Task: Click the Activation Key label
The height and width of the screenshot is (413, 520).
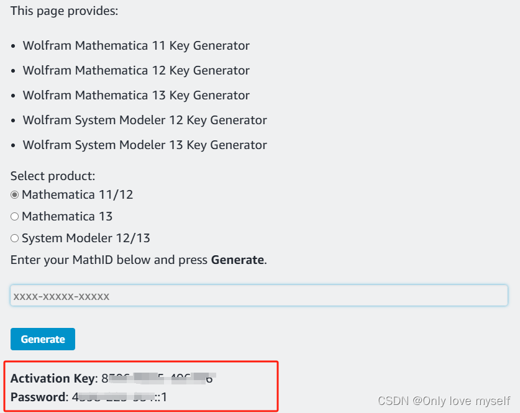Action: click(x=53, y=378)
